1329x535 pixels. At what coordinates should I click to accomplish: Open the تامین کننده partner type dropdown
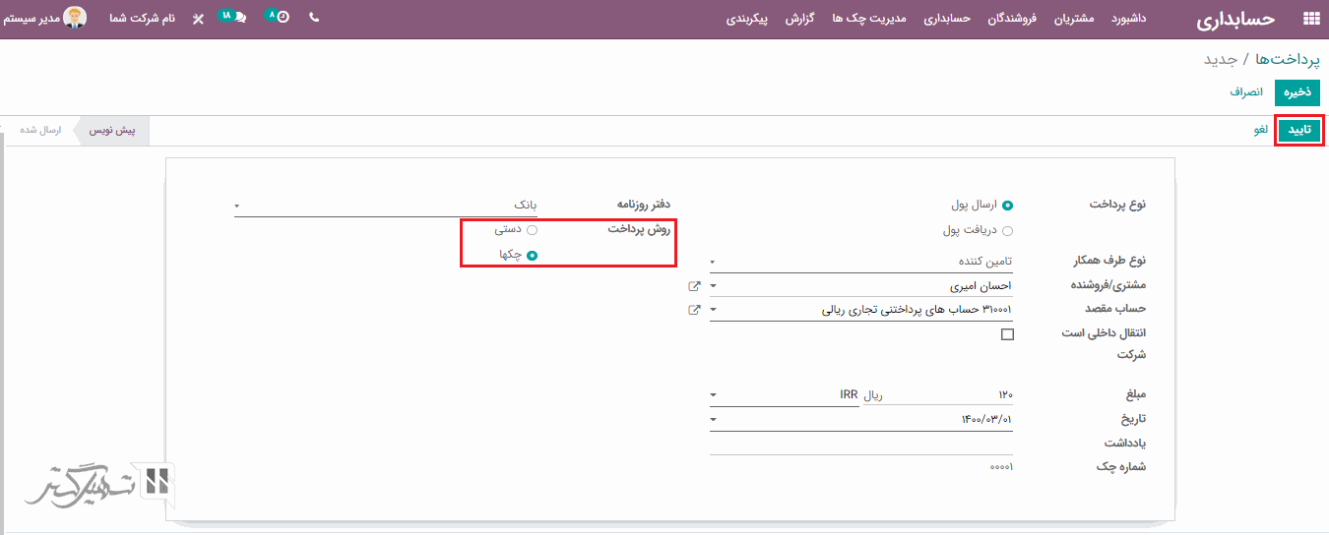pyautogui.click(x=860, y=263)
